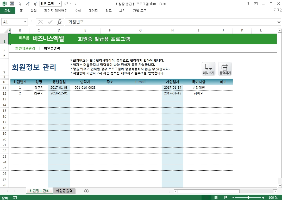Viewport: 282px width, 200px height.
Task: Click the Select All corner triangle
Action: click(7, 30)
